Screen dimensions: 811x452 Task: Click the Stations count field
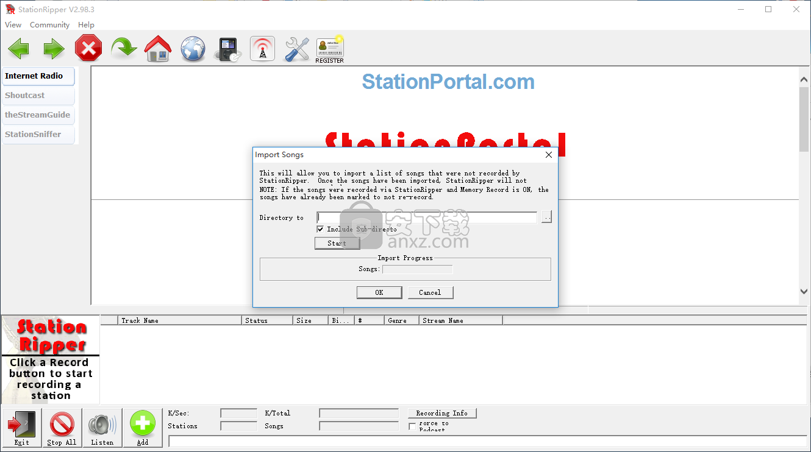pyautogui.click(x=238, y=426)
